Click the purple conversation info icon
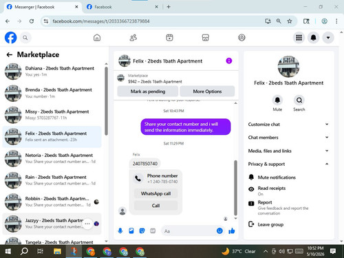The width and height of the screenshot is (344, 258). 229,61
